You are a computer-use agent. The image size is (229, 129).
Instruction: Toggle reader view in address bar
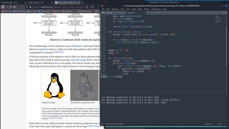coord(87,7)
